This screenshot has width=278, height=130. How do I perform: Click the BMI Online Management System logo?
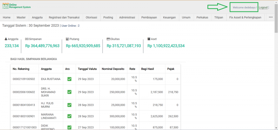coord(16,6)
